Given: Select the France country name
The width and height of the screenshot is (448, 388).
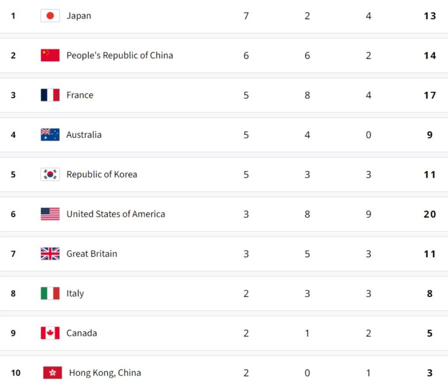Looking at the screenshot, I should point(80,95).
